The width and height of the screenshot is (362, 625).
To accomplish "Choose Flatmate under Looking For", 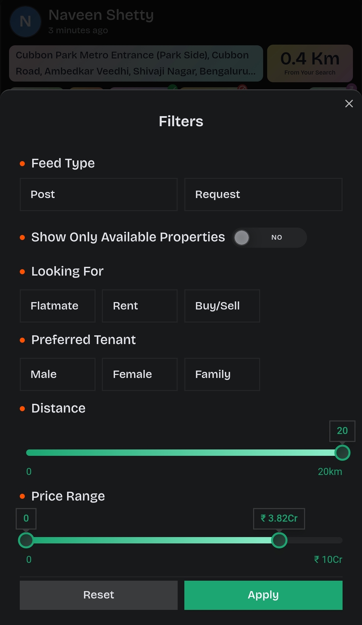I will (x=58, y=306).
